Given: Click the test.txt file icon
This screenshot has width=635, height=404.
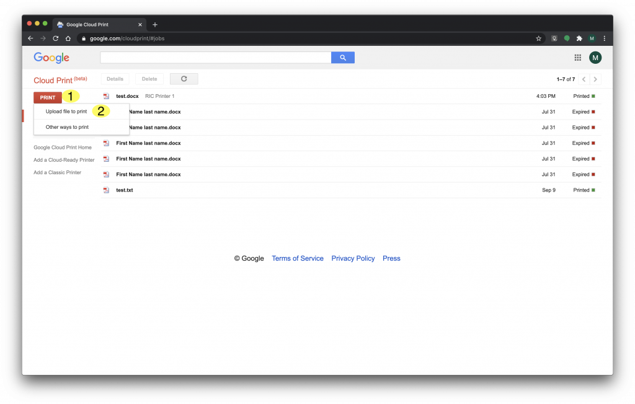Looking at the screenshot, I should (106, 190).
